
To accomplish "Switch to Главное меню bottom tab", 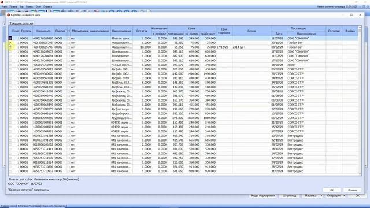I will [8, 206].
